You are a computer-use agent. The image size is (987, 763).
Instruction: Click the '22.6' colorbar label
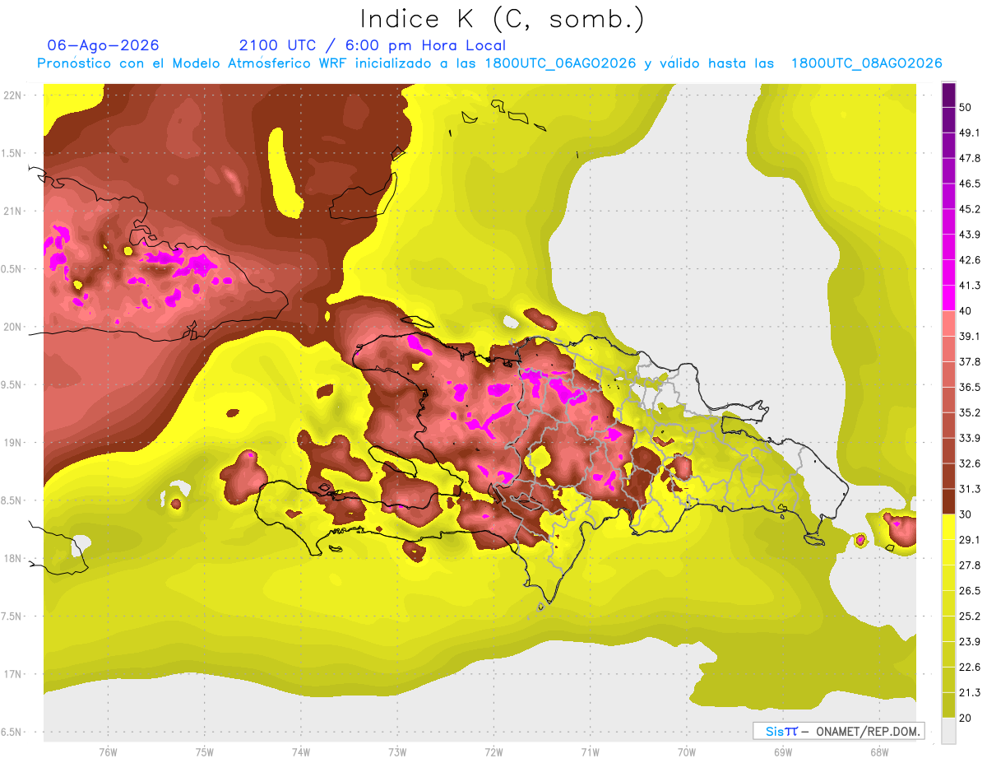[970, 668]
